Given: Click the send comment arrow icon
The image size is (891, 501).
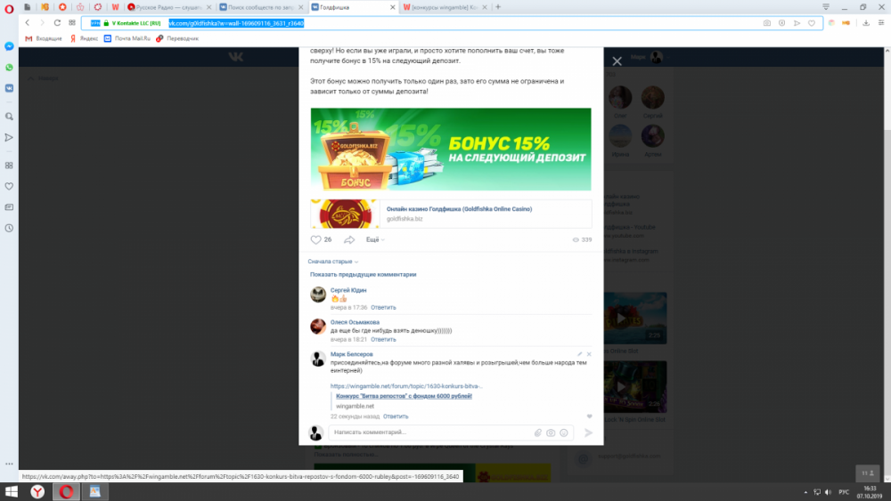Looking at the screenshot, I should (x=588, y=432).
